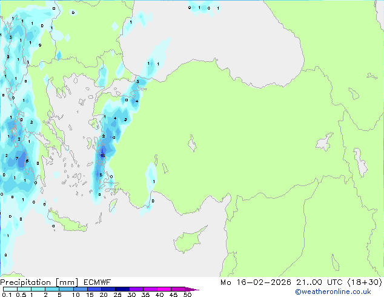This screenshot has height=297, width=384.
Task: Click the purple arrow tip above 50
Action: click(x=192, y=289)
